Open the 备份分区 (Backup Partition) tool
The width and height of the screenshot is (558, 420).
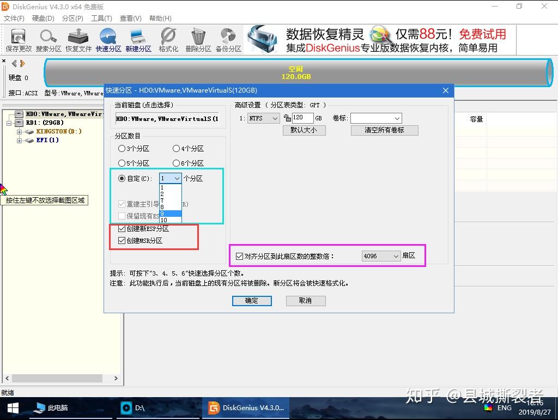(228, 39)
